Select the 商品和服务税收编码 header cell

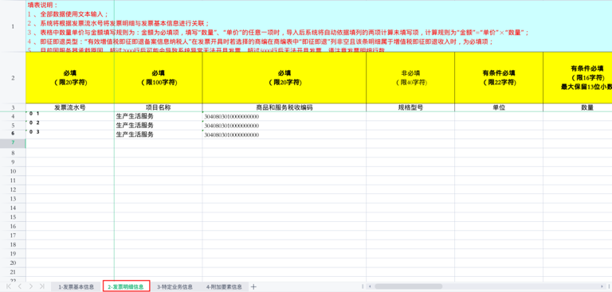pyautogui.click(x=284, y=107)
